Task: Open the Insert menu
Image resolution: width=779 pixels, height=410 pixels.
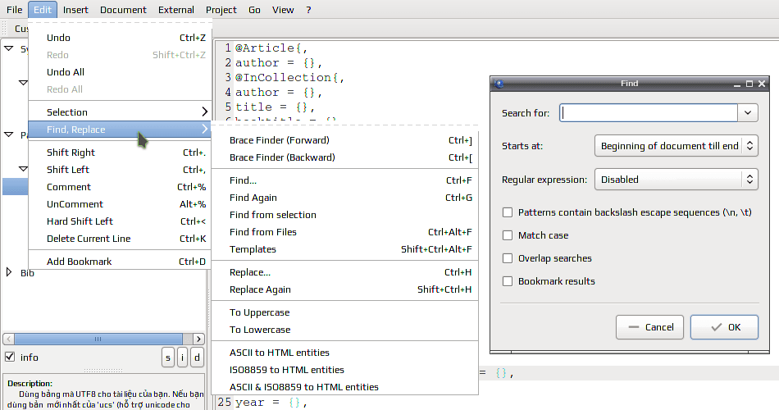Action: [75, 10]
